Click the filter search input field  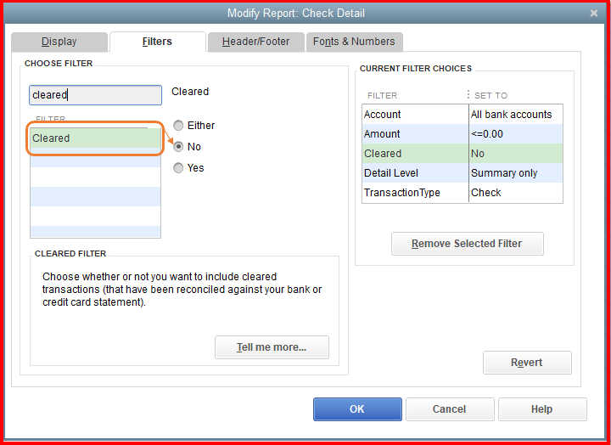point(95,95)
